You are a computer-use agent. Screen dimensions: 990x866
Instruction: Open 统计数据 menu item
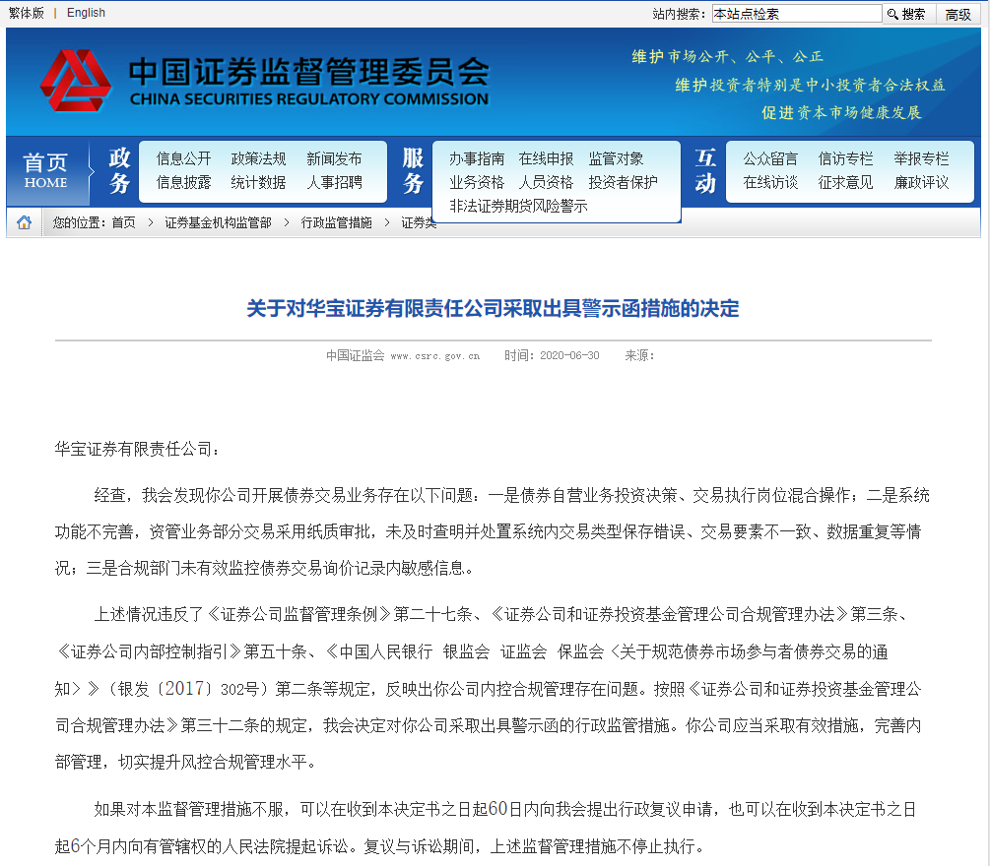[x=258, y=182]
